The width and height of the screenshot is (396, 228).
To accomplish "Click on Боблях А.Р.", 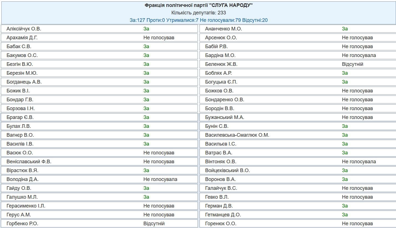I will pos(219,73).
